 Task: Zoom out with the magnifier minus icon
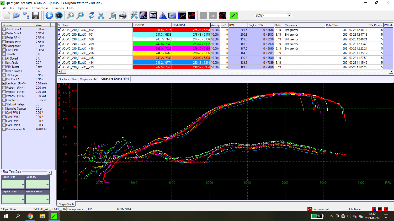(80, 15)
